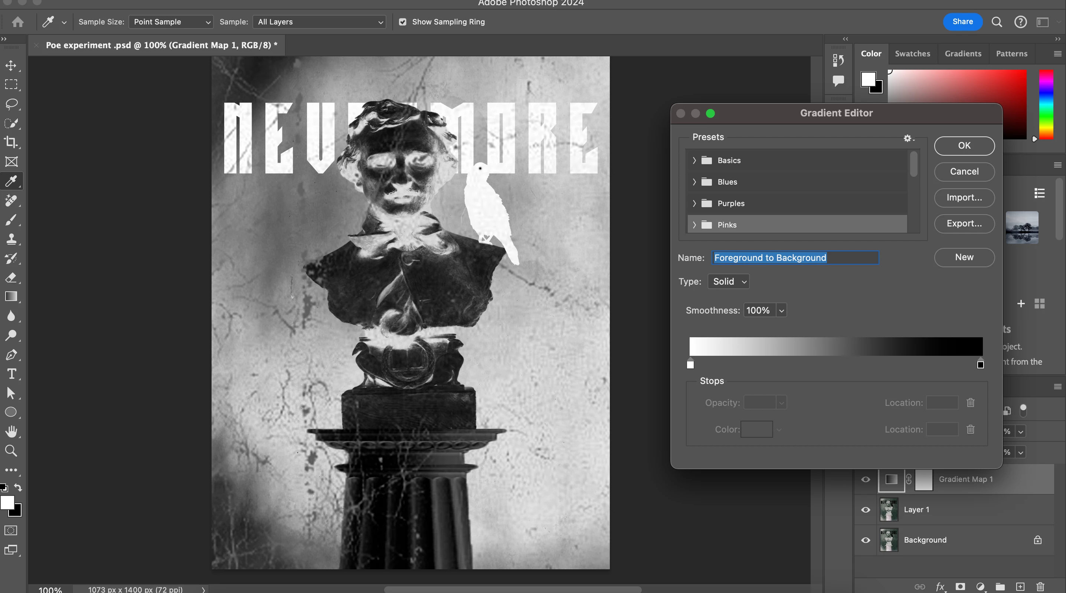Image resolution: width=1066 pixels, height=593 pixels.
Task: Hide Layer 1 visibility
Action: [865, 510]
